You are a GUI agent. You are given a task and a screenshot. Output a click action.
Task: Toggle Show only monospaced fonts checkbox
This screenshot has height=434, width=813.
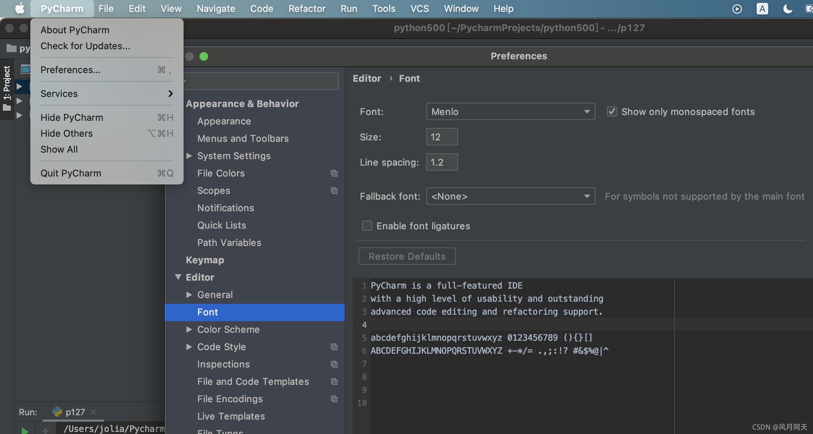pyautogui.click(x=612, y=111)
